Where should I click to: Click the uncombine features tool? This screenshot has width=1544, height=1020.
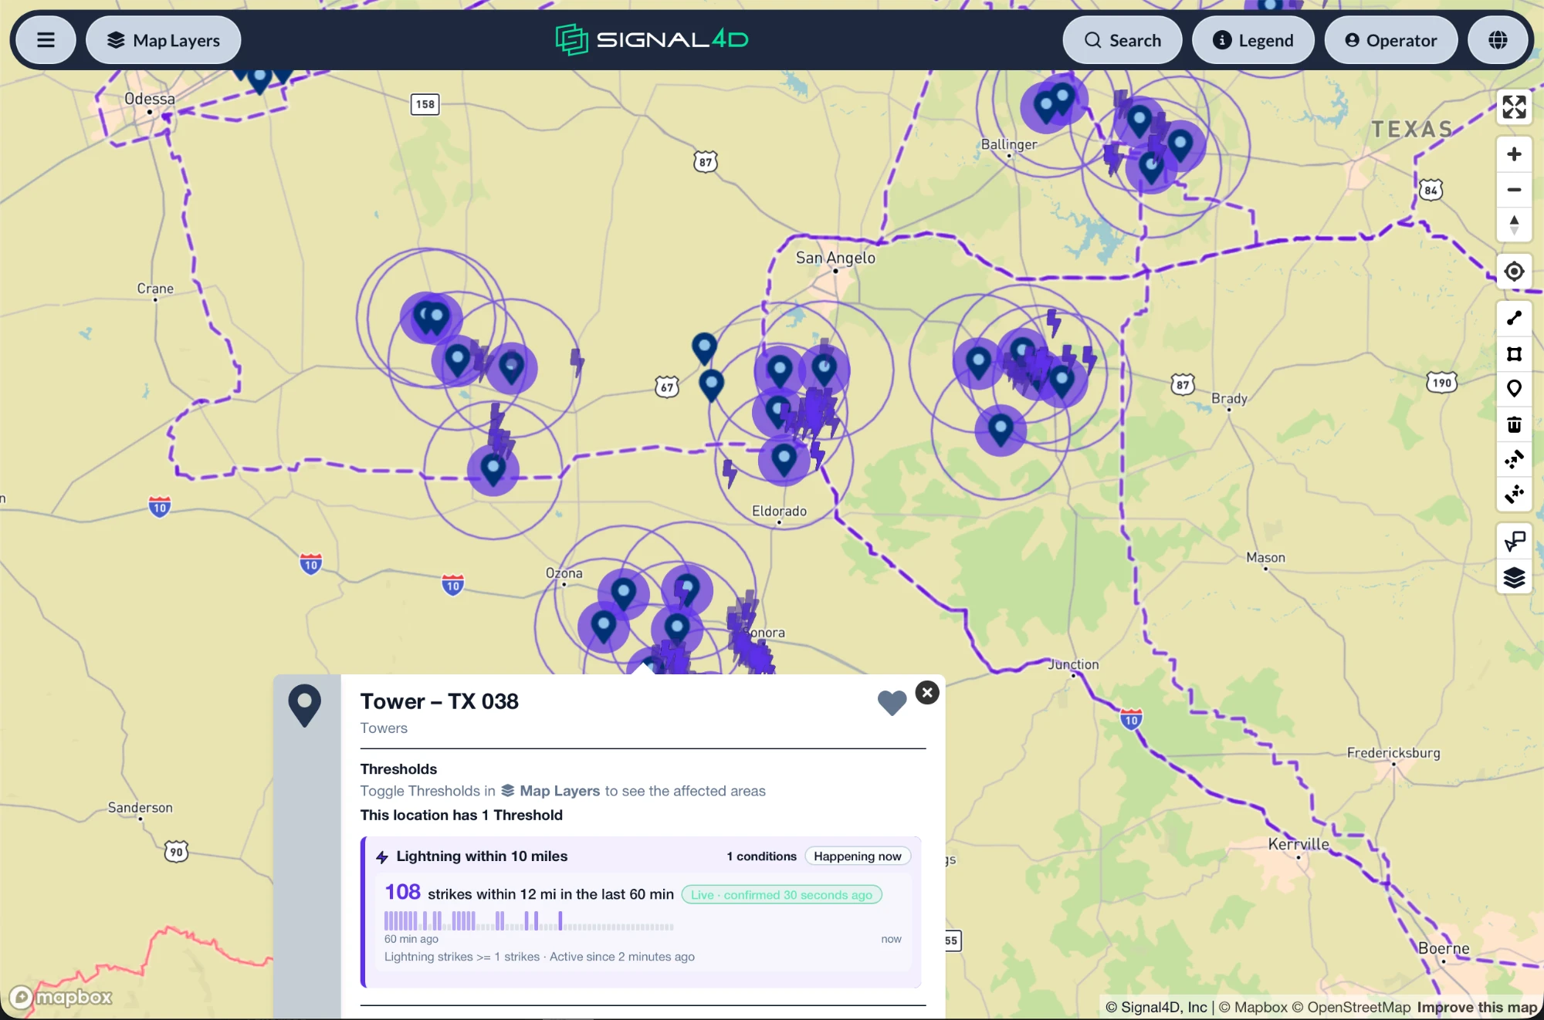point(1514,494)
